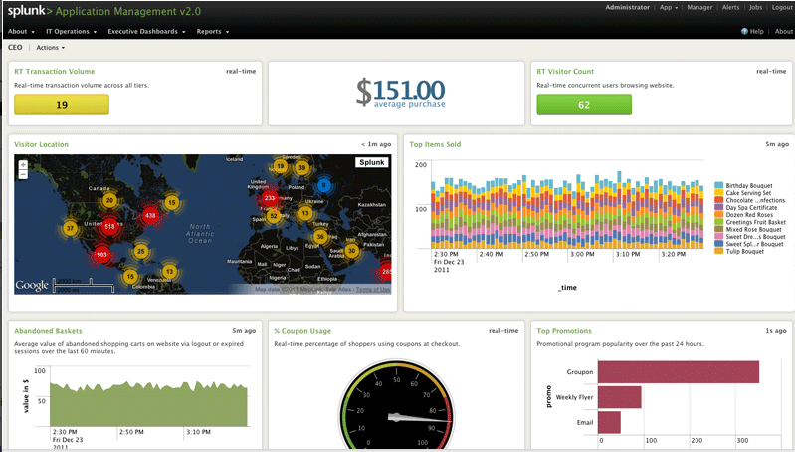Select the 25 cluster marker on map

click(x=141, y=251)
